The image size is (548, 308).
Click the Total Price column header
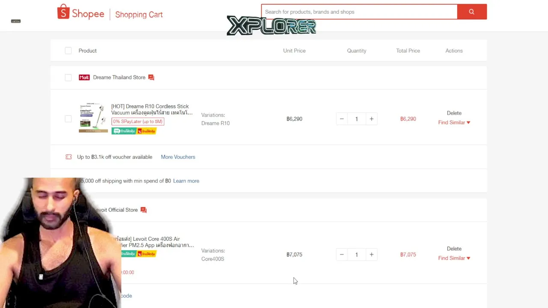pos(408,51)
